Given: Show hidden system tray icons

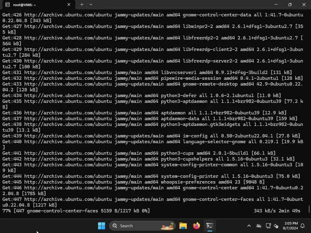Looking at the screenshot, I should [x=249, y=226].
